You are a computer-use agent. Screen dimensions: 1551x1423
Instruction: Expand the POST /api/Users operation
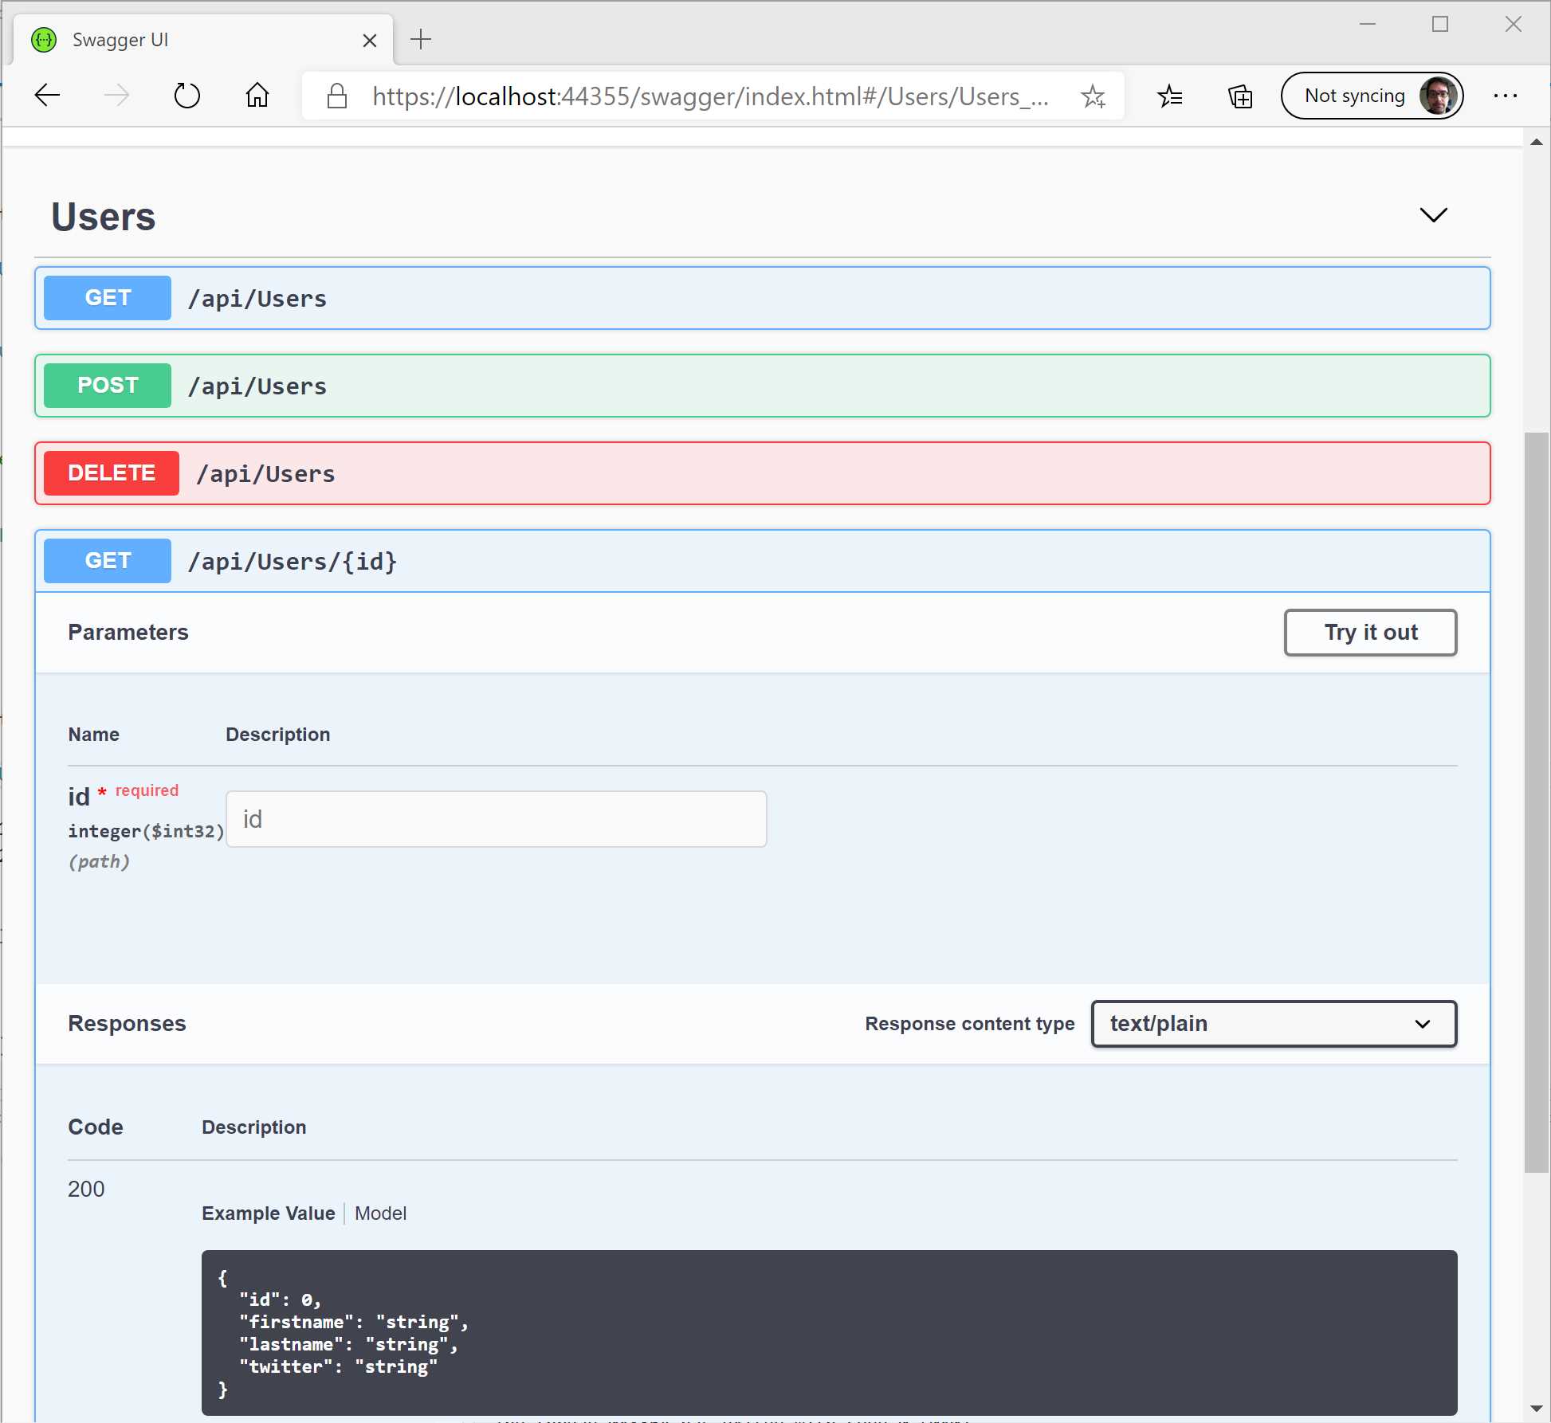pos(558,386)
